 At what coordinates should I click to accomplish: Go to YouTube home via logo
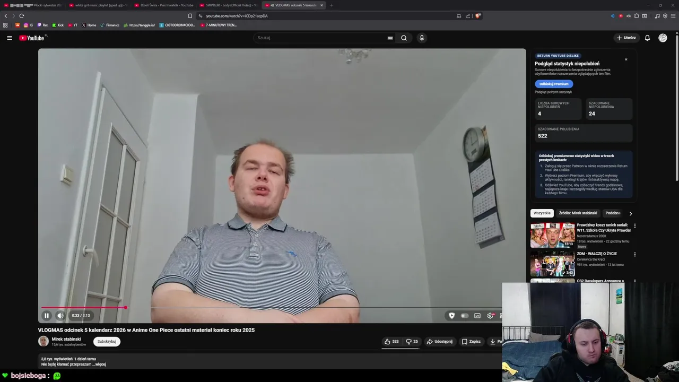(32, 38)
